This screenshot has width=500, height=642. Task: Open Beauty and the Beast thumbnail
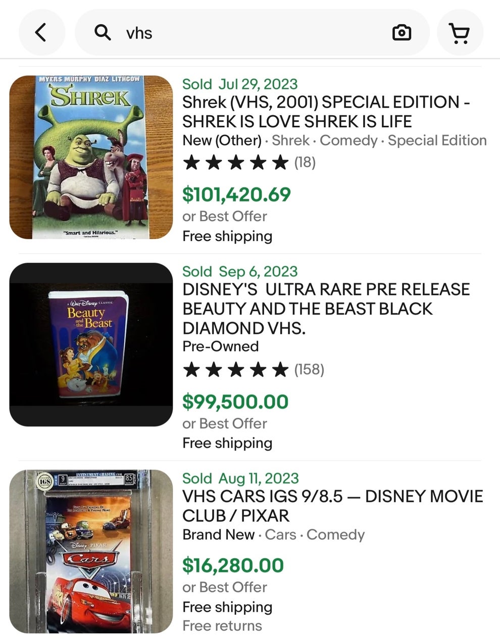[91, 344]
